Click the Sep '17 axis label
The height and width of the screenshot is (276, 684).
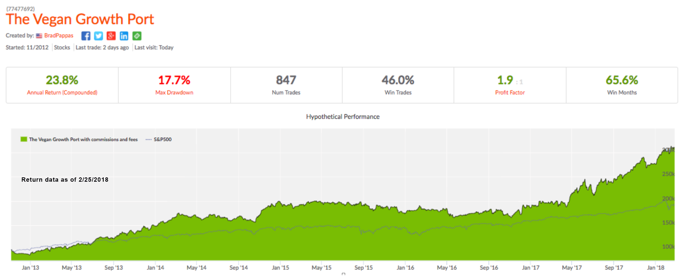pyautogui.click(x=614, y=268)
